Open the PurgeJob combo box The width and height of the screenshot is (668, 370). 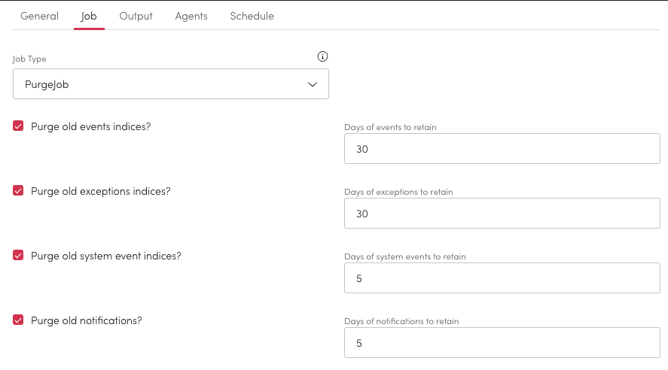coord(170,84)
